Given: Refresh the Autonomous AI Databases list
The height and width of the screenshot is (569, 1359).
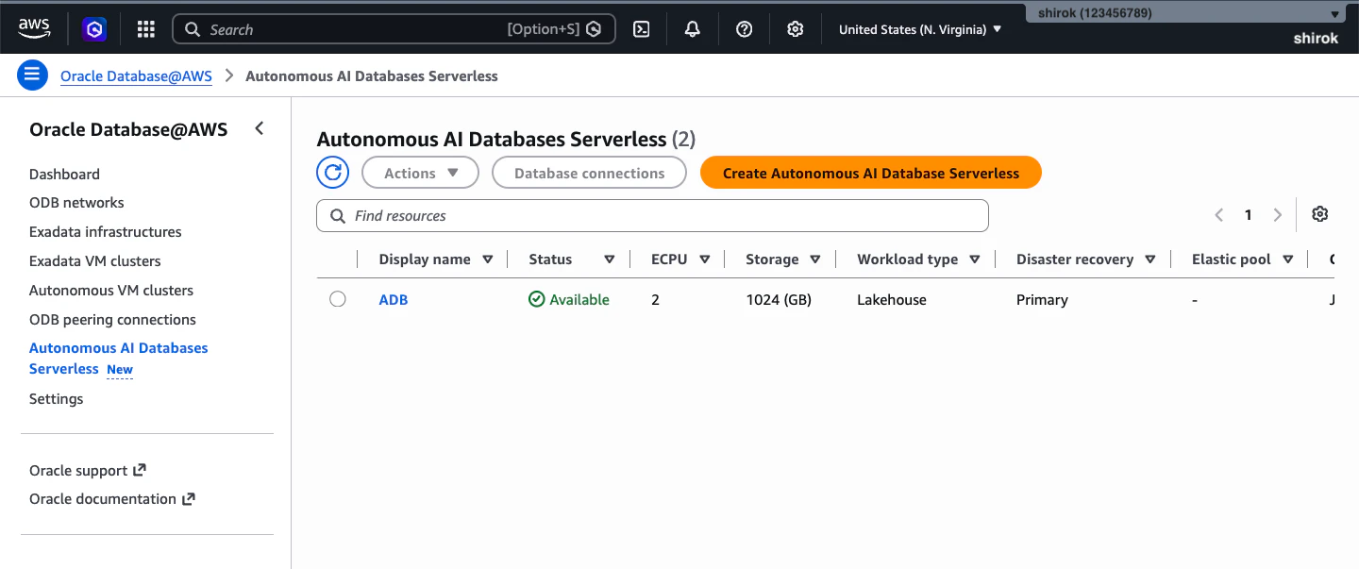Looking at the screenshot, I should coord(333,173).
